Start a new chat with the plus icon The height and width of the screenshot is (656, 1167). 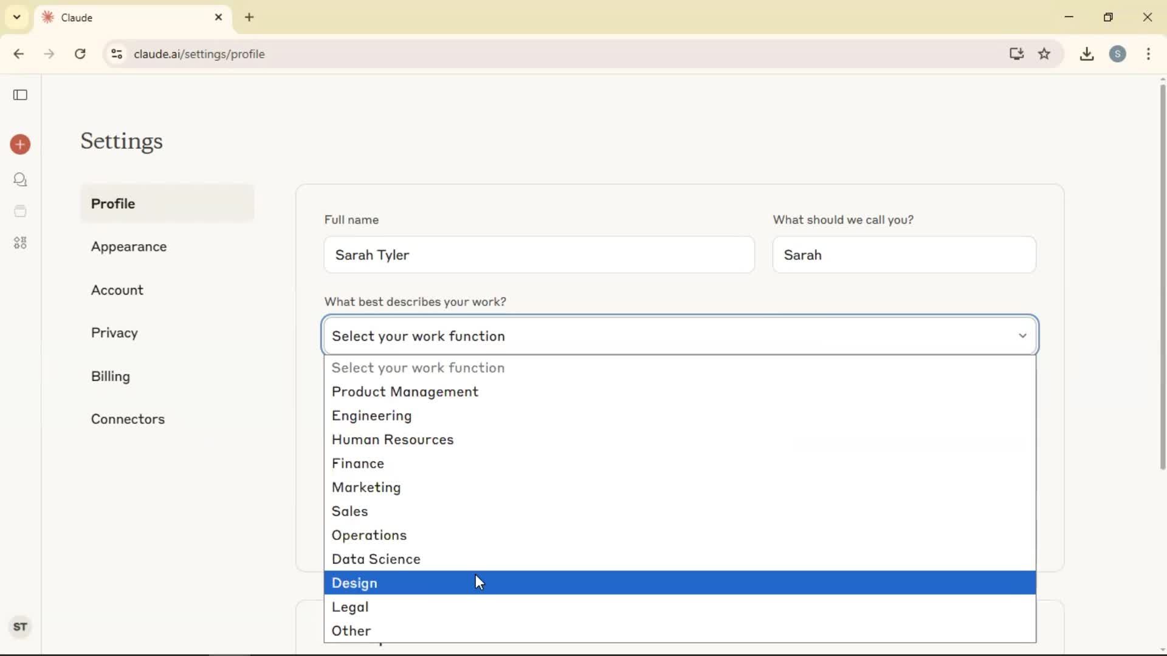(x=20, y=145)
